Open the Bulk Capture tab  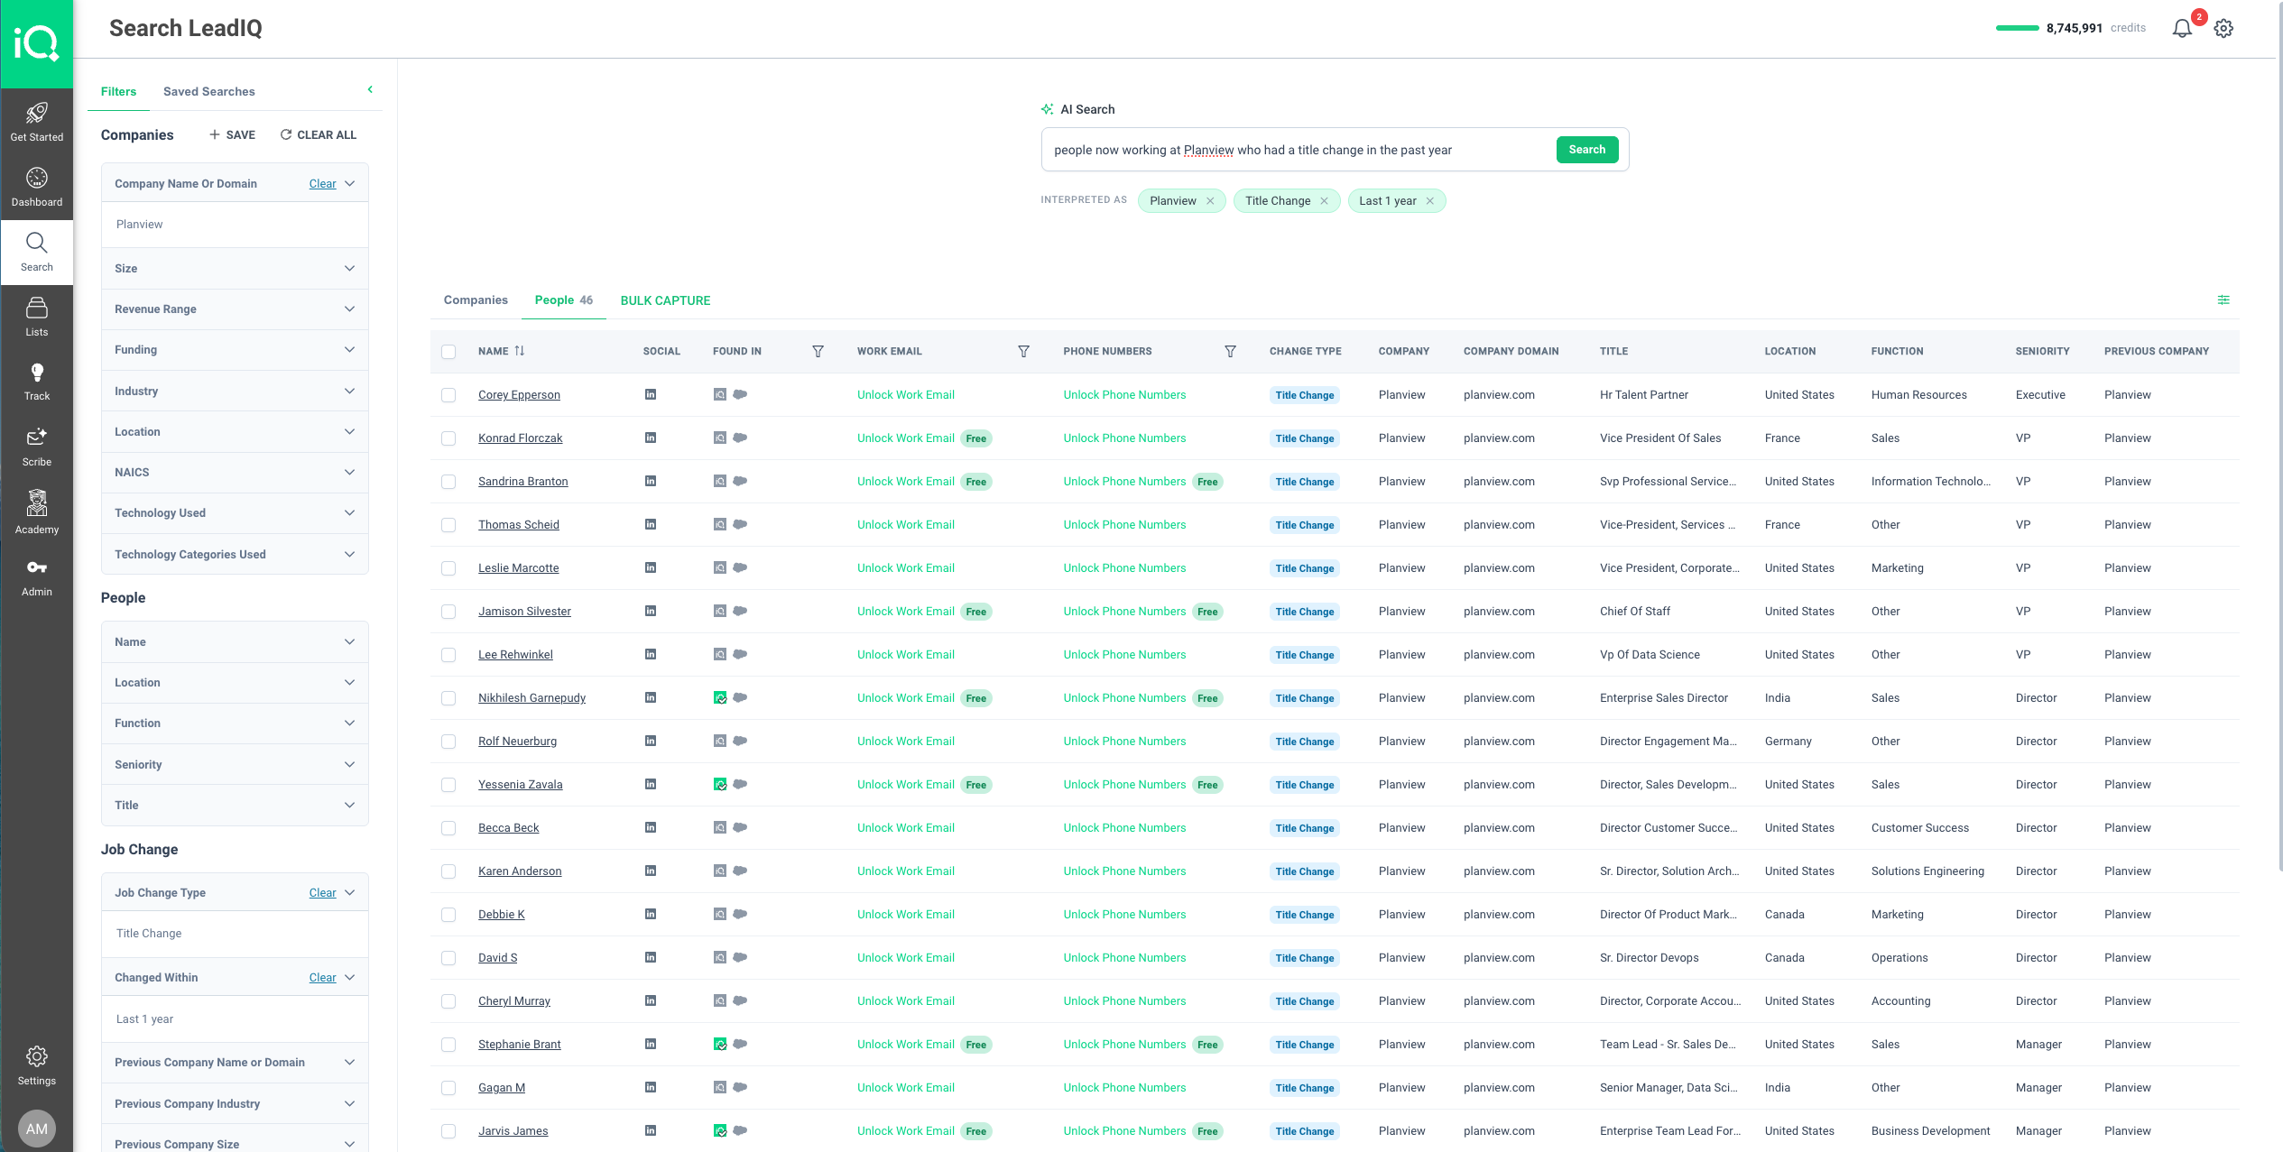(x=665, y=300)
